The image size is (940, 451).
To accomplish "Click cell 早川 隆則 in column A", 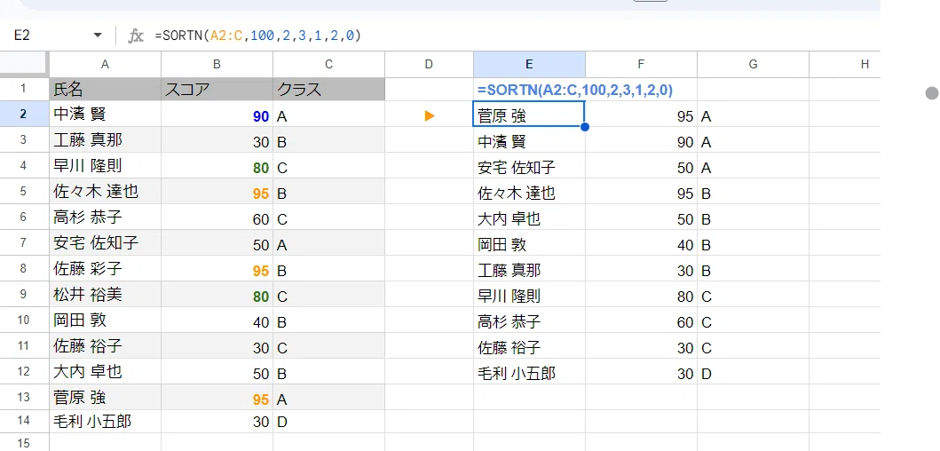I will [x=105, y=165].
